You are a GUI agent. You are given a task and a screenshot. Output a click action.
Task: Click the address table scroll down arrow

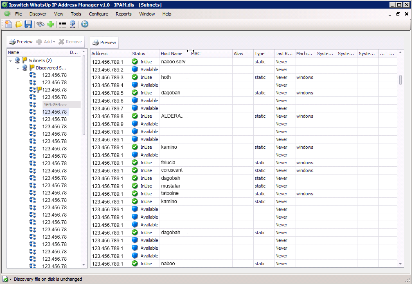(401, 264)
